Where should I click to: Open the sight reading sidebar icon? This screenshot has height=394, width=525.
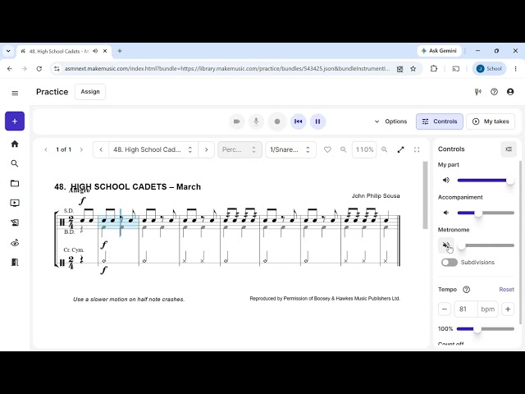(x=15, y=243)
